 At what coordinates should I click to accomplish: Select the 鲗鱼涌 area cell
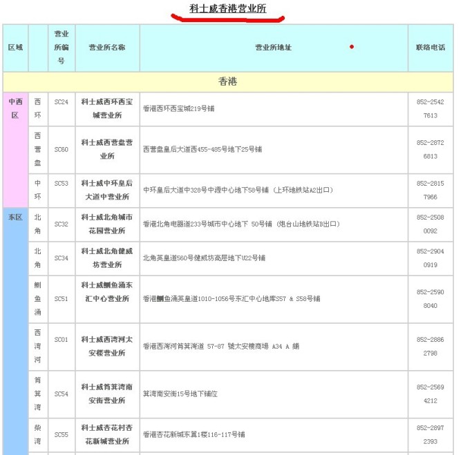38,299
